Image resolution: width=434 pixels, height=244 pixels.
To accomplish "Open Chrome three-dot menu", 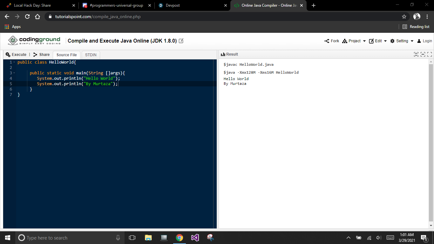I will (x=427, y=17).
